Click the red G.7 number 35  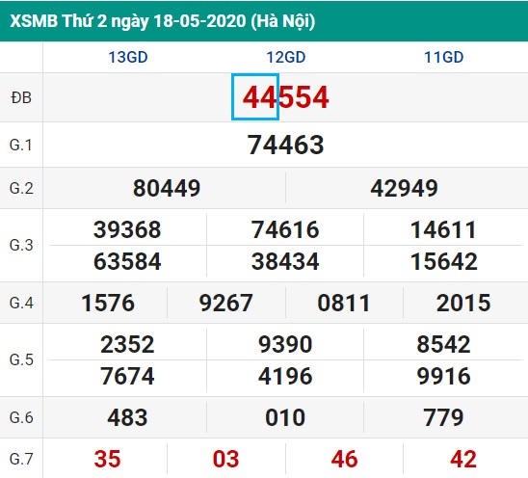pos(107,459)
